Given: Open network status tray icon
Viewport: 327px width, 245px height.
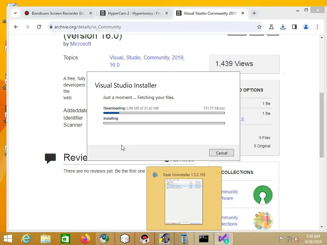Looking at the screenshot, I should click(x=289, y=239).
